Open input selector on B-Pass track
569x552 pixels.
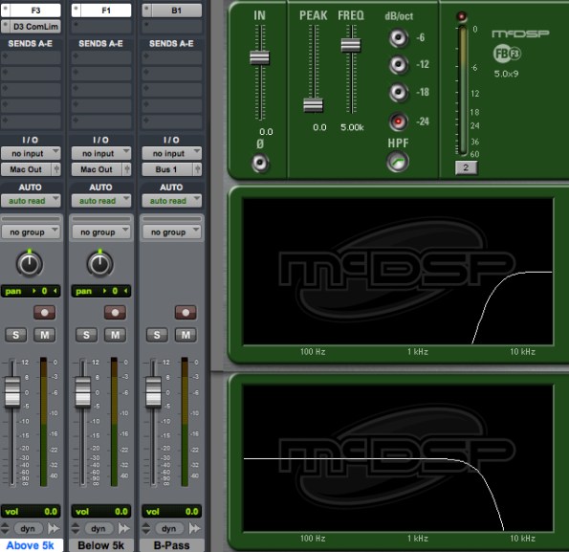click(x=171, y=153)
